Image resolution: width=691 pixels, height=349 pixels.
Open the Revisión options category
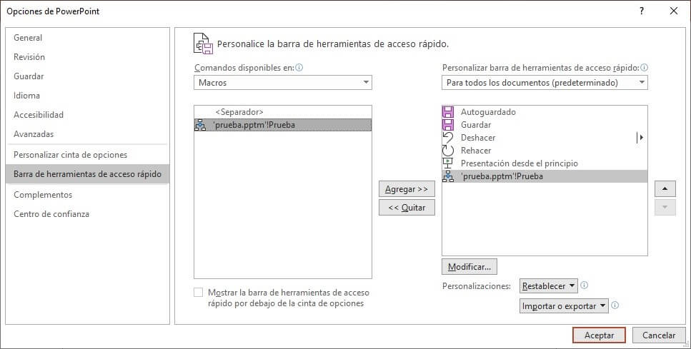(x=87, y=57)
